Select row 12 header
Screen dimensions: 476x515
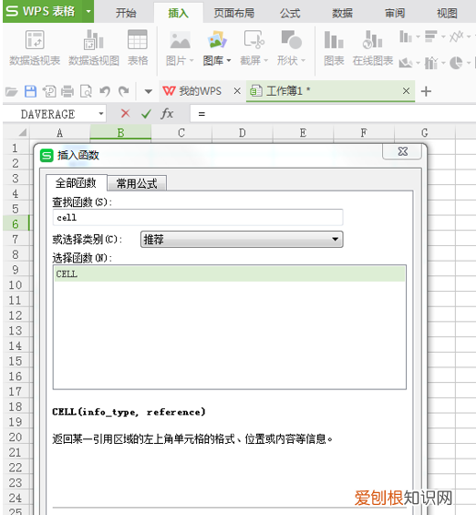pyautogui.click(x=16, y=315)
